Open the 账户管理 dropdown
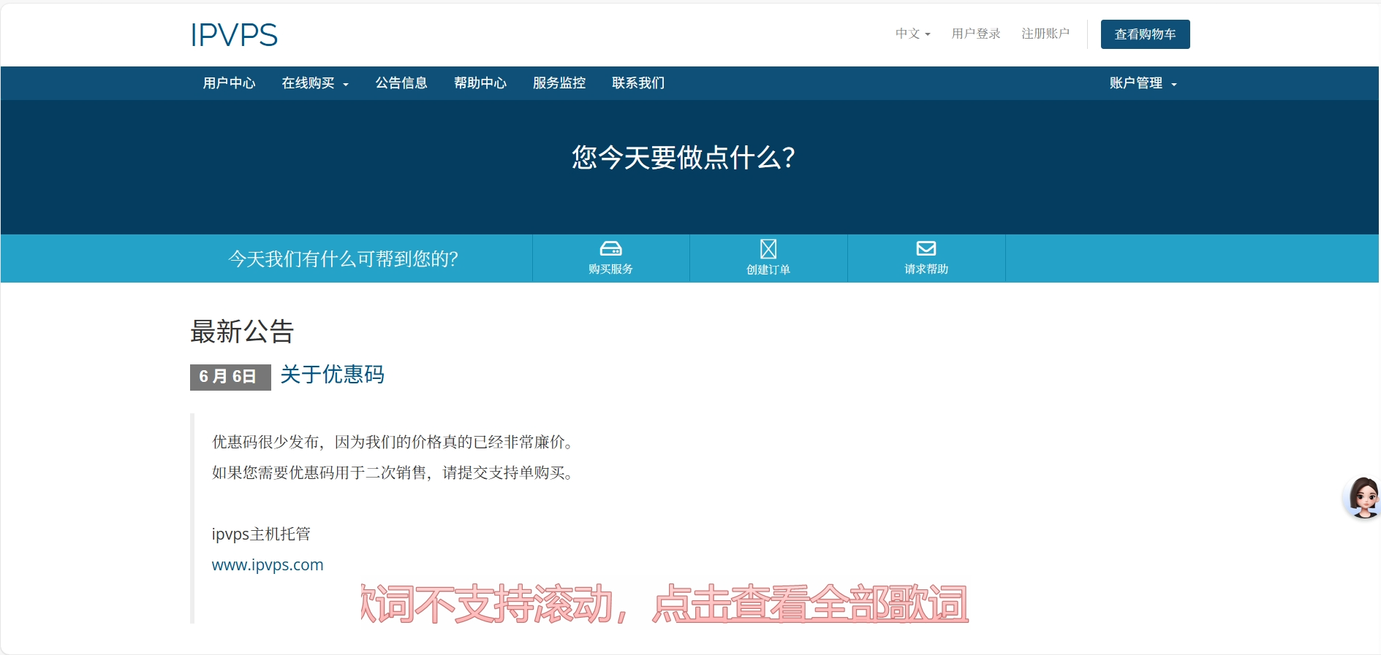The width and height of the screenshot is (1381, 655). click(x=1142, y=83)
